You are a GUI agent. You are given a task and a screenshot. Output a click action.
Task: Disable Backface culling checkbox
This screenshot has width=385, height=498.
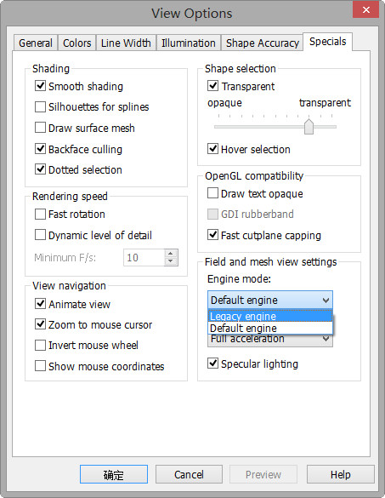click(x=40, y=149)
